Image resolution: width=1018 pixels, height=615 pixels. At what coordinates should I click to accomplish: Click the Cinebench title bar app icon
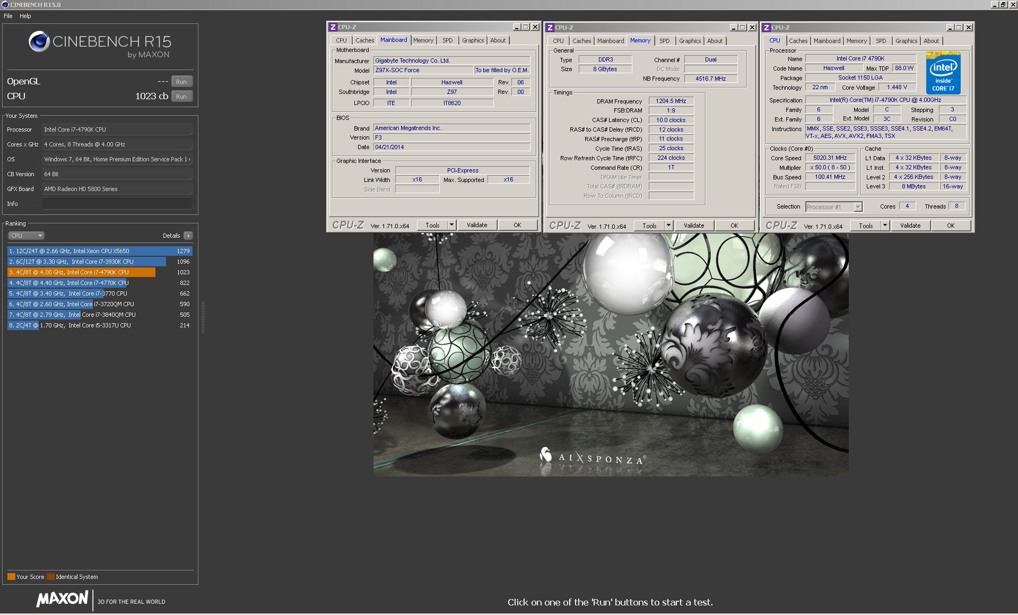(x=5, y=4)
